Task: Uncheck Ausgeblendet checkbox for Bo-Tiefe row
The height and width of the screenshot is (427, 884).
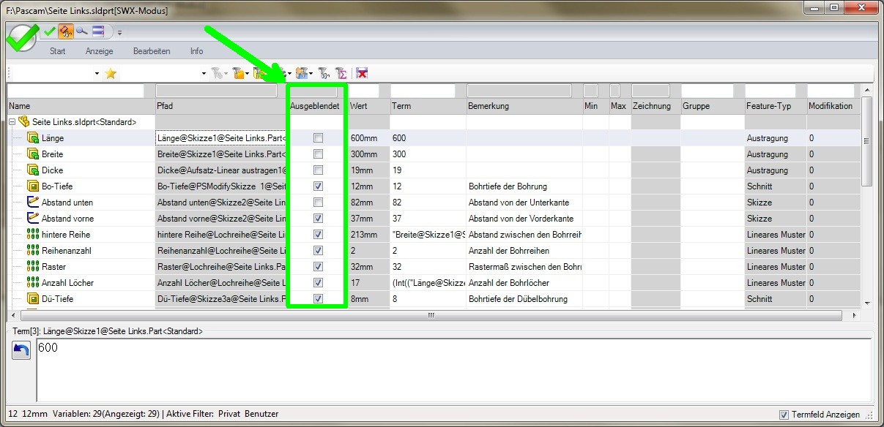Action: click(x=318, y=186)
